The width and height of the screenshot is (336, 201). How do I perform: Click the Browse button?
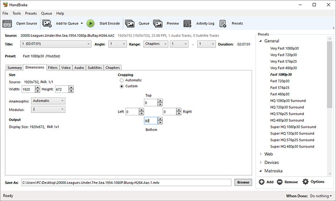[243, 182]
